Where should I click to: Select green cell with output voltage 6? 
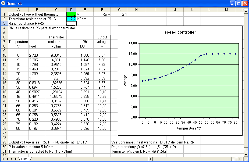tap(71, 15)
